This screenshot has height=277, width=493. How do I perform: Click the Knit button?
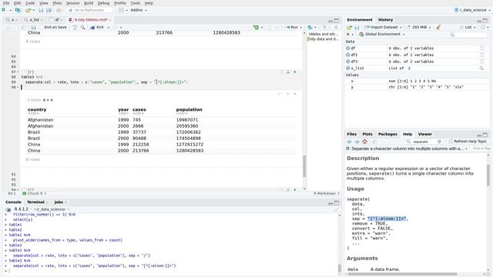pos(98,28)
